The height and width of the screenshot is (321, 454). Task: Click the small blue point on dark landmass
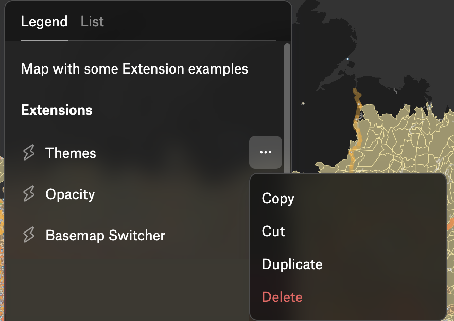348,59
